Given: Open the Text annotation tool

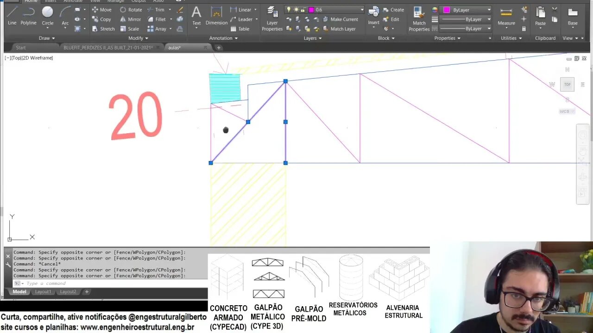Looking at the screenshot, I should [x=196, y=16].
